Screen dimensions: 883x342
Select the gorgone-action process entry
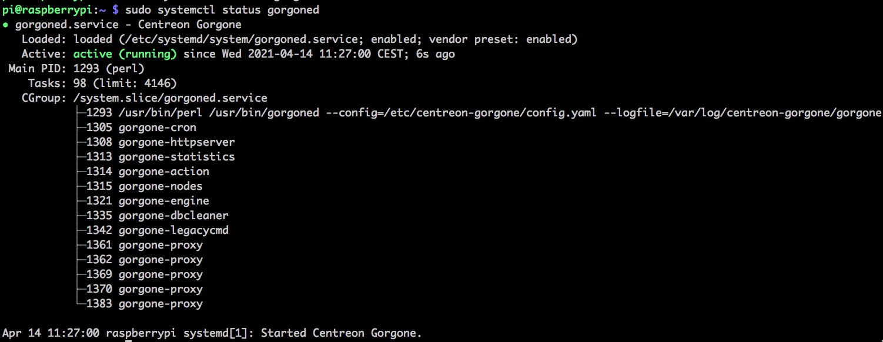point(163,172)
